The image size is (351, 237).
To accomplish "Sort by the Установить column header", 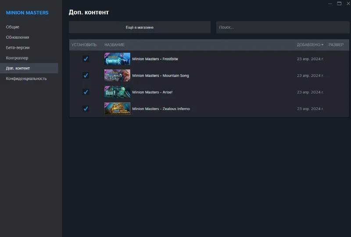I will pyautogui.click(x=84, y=45).
